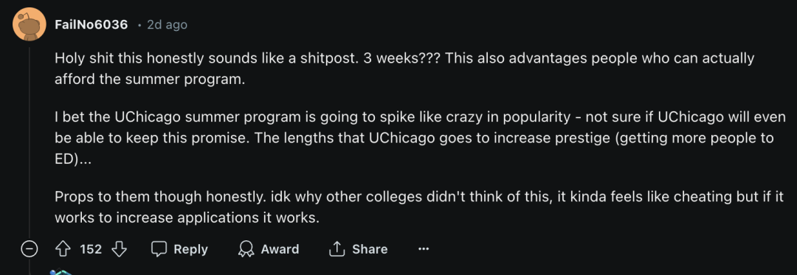Click the paragraph starting "Props to them though"

click(419, 207)
